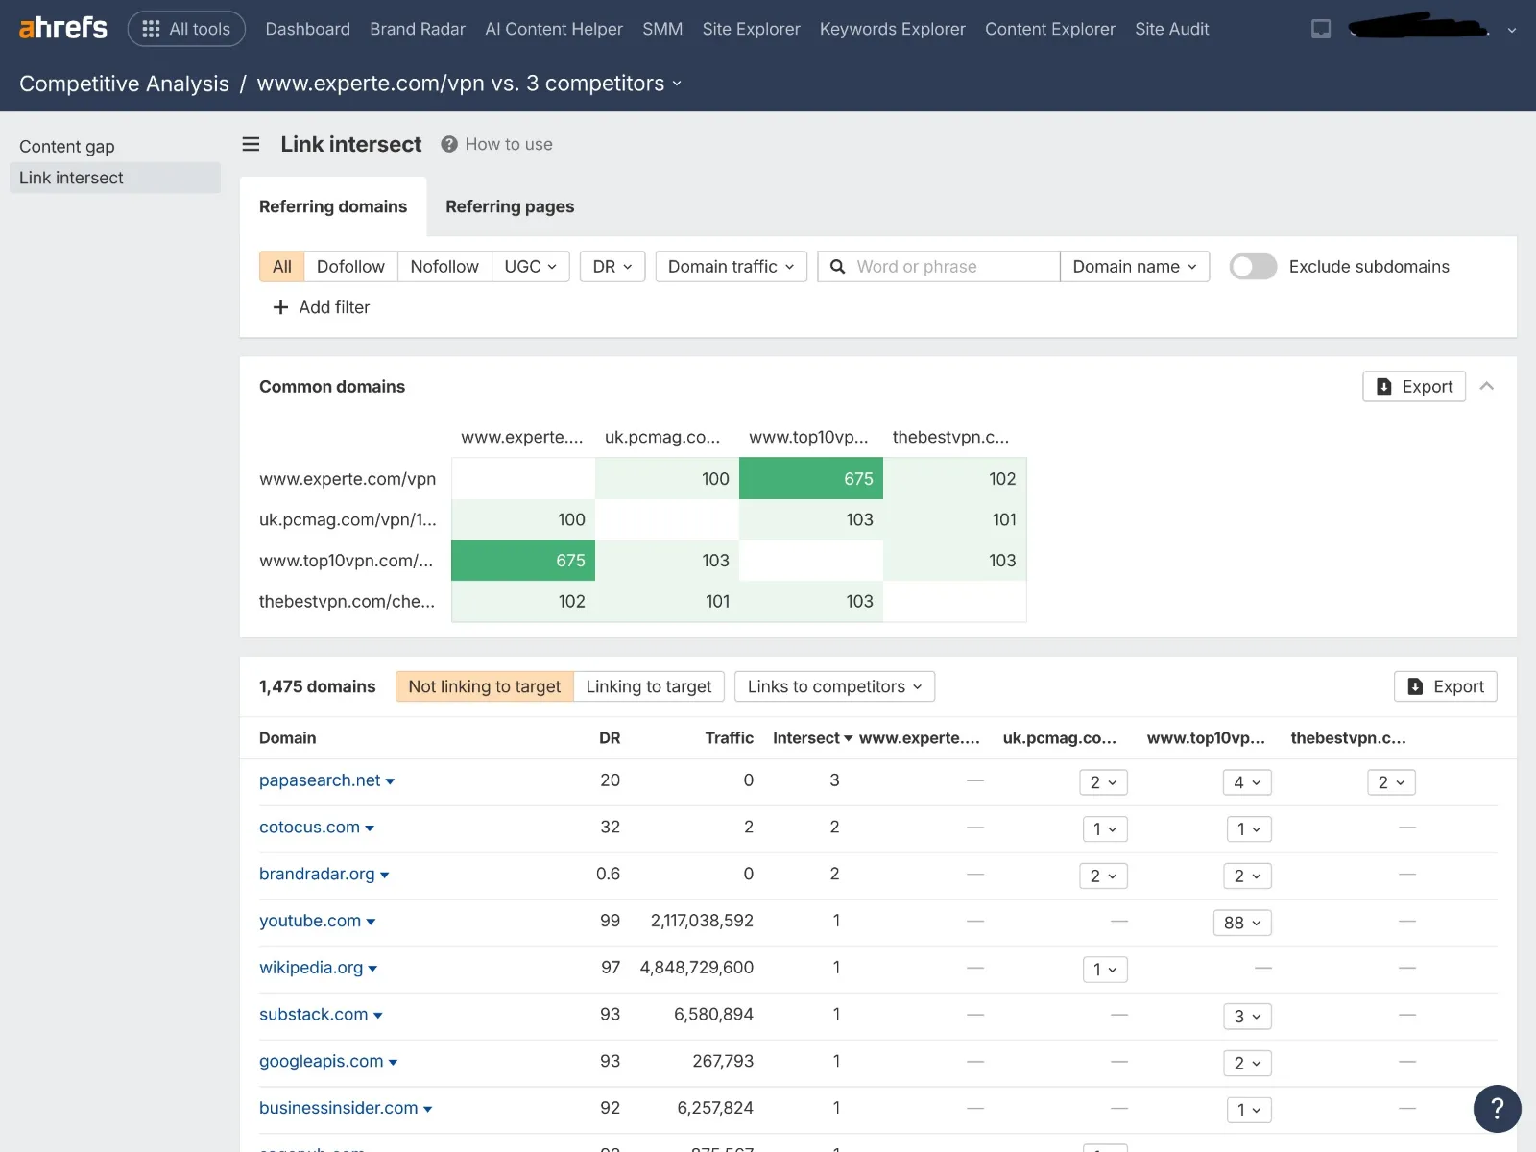This screenshot has width=1536, height=1152.
Task: Click Add filter
Action: [322, 307]
